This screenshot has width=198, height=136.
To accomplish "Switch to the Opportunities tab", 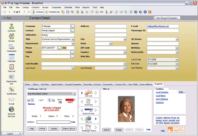I will (57, 84).
